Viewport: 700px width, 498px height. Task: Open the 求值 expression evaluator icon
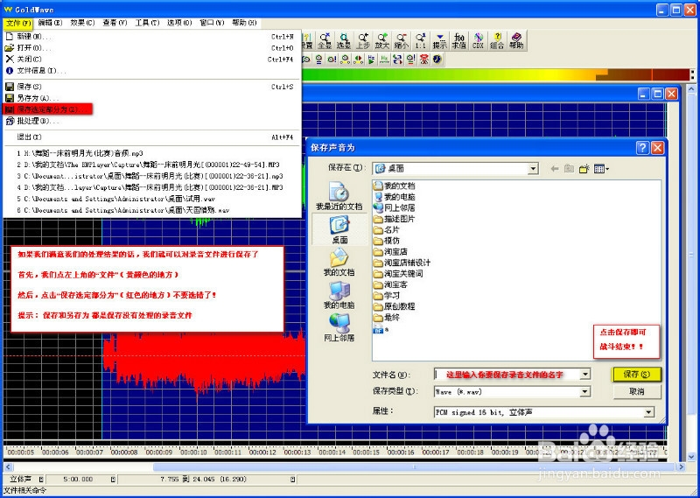[x=458, y=40]
